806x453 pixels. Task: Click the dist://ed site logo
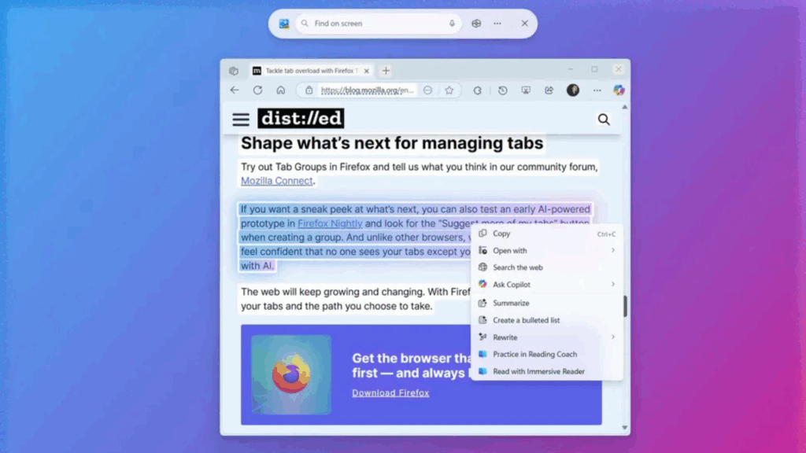(x=301, y=118)
